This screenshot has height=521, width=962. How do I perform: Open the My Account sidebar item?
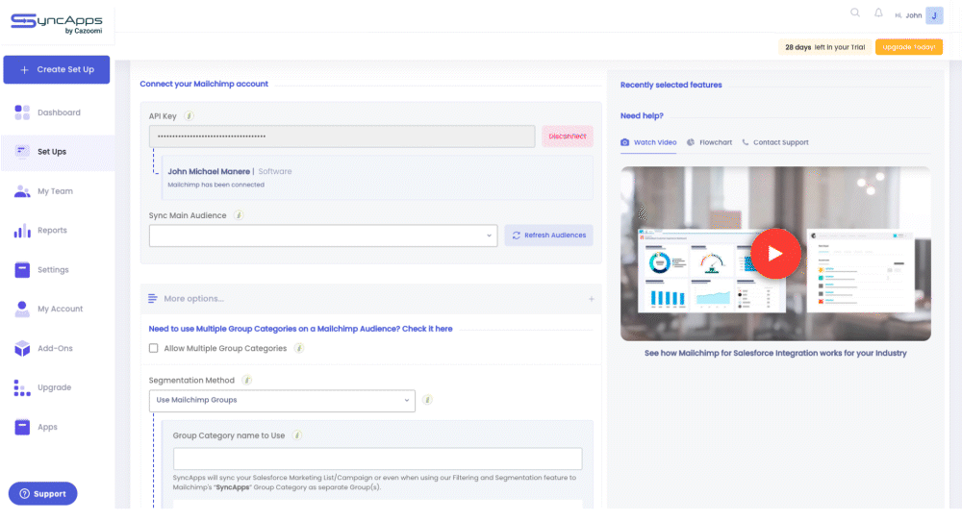(x=58, y=309)
